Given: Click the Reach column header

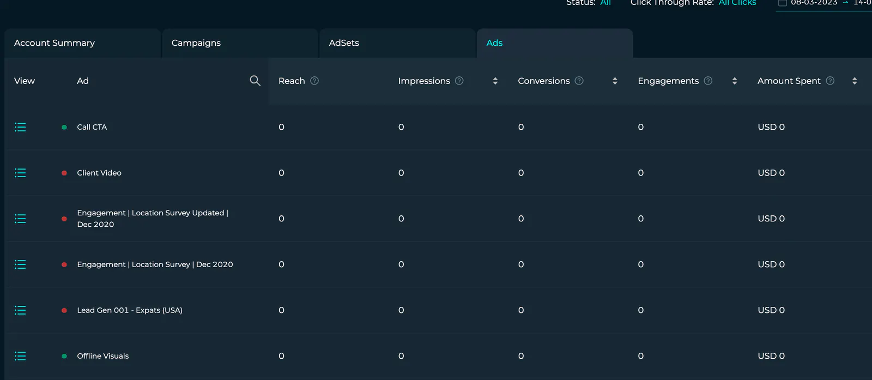Looking at the screenshot, I should [x=292, y=81].
